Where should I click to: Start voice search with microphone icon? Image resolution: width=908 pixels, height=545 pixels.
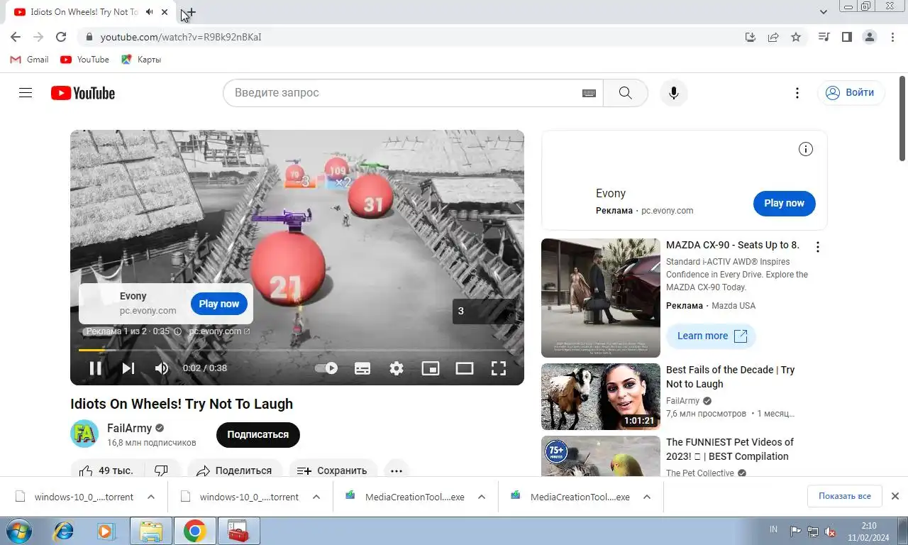pos(674,93)
